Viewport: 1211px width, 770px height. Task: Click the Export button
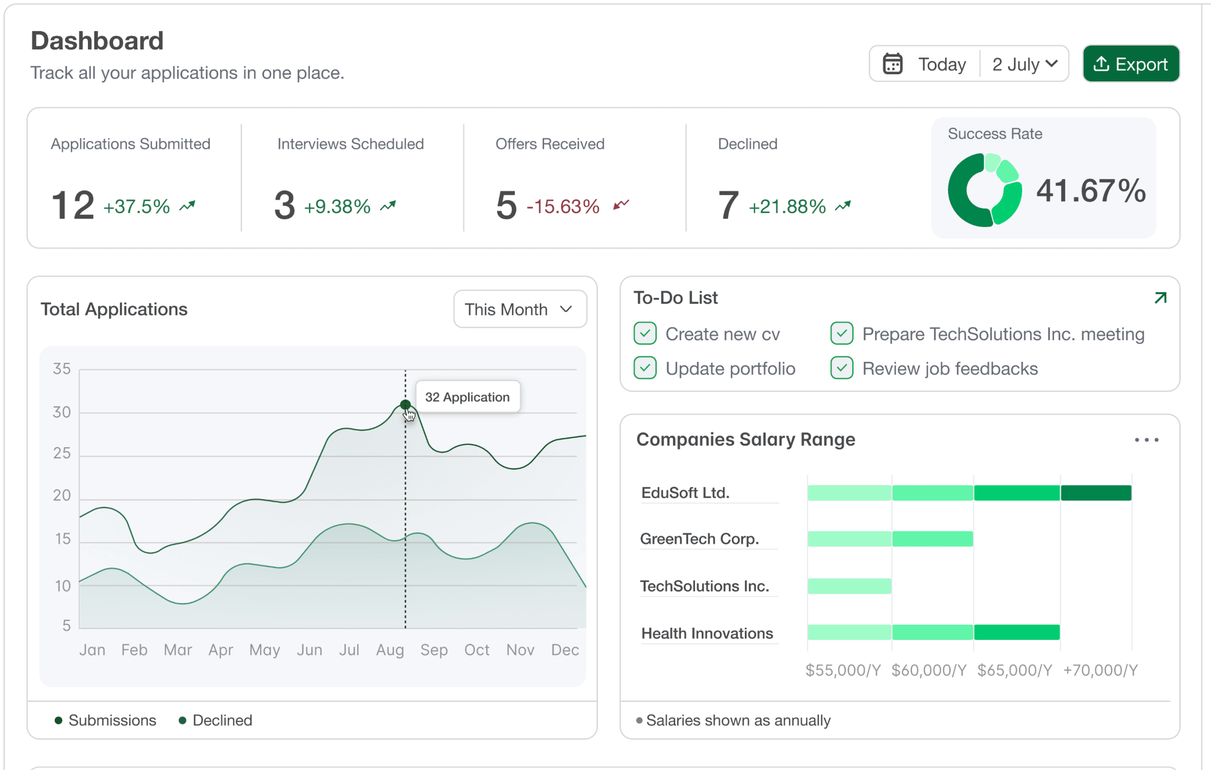pos(1131,64)
